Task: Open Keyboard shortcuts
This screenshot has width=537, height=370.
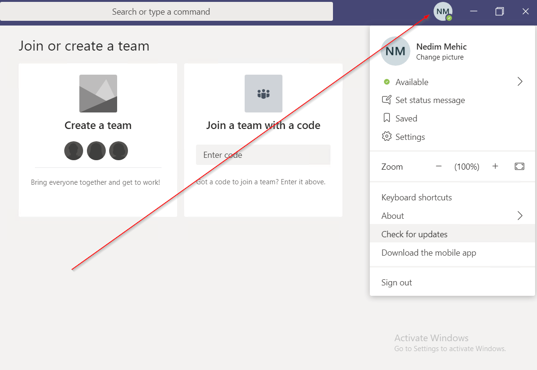Action: pyautogui.click(x=417, y=198)
